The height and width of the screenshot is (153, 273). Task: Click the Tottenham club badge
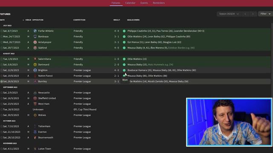pyautogui.click(x=35, y=126)
